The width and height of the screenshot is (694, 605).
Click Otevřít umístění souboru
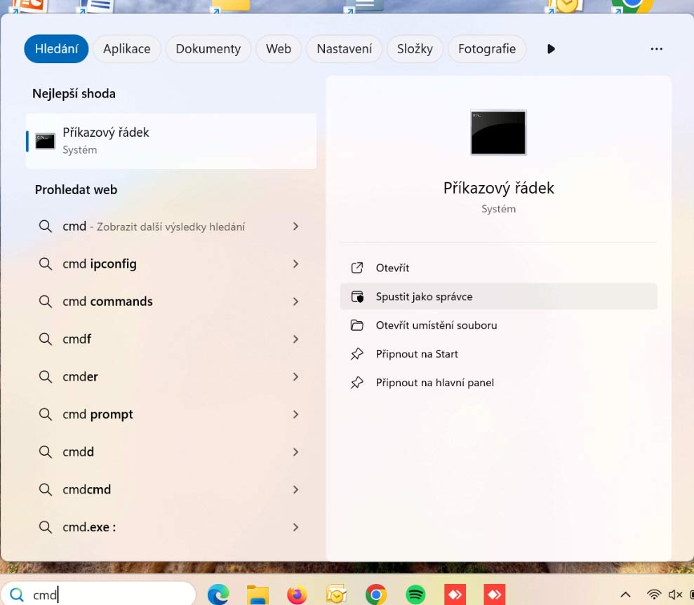(x=498, y=325)
